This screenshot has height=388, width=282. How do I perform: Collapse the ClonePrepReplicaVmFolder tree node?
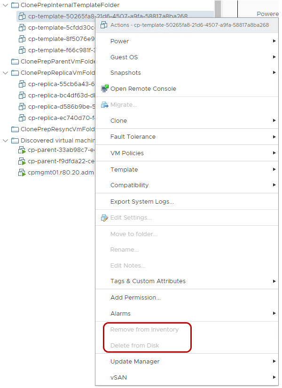tap(5, 73)
